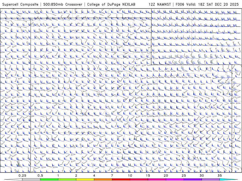242x181 pixels.
Task: Click the gray shaded patch with green dot
Action: (x=18, y=162)
